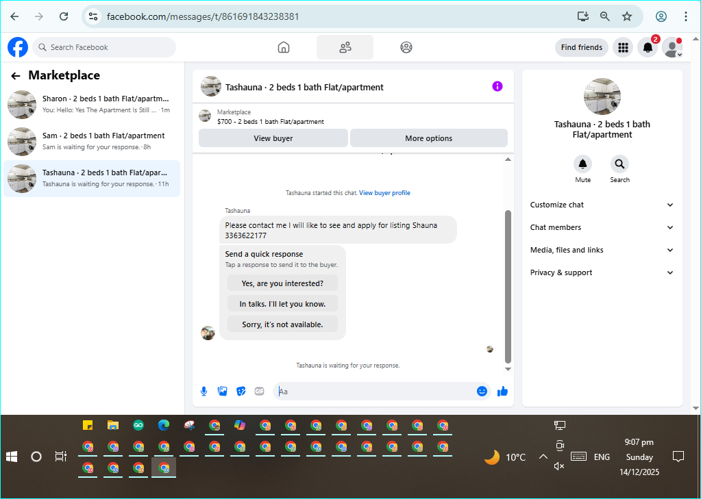701x499 pixels.
Task: Record a voice clip with microphone icon
Action: click(x=204, y=392)
